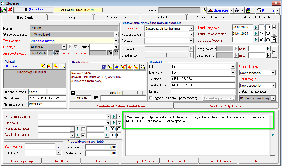Image resolution: width=282 pixels, height=166 pixels.
Task: Uncheck the Przyjęcie pojazdu checkbox
Action: [83, 129]
